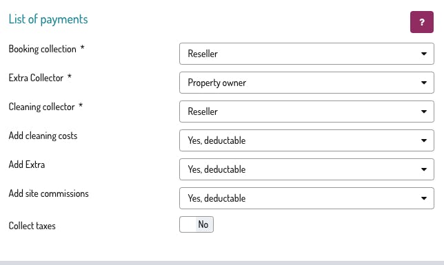Toggle the Collect taxes switch
The image size is (444, 265).
tap(196, 224)
